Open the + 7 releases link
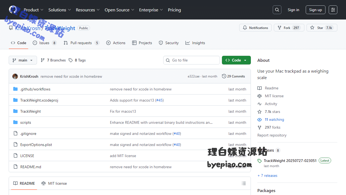The height and width of the screenshot is (195, 346). 267,175
